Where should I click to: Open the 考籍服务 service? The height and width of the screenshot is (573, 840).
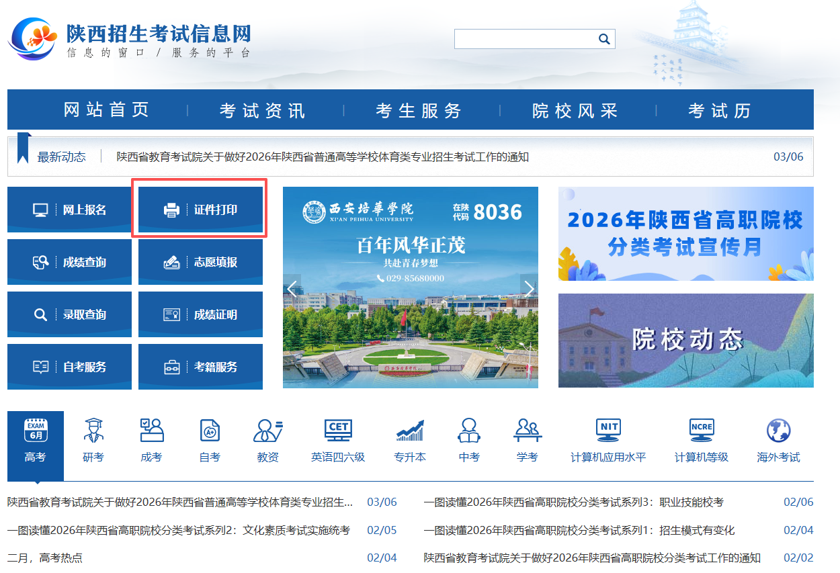200,366
